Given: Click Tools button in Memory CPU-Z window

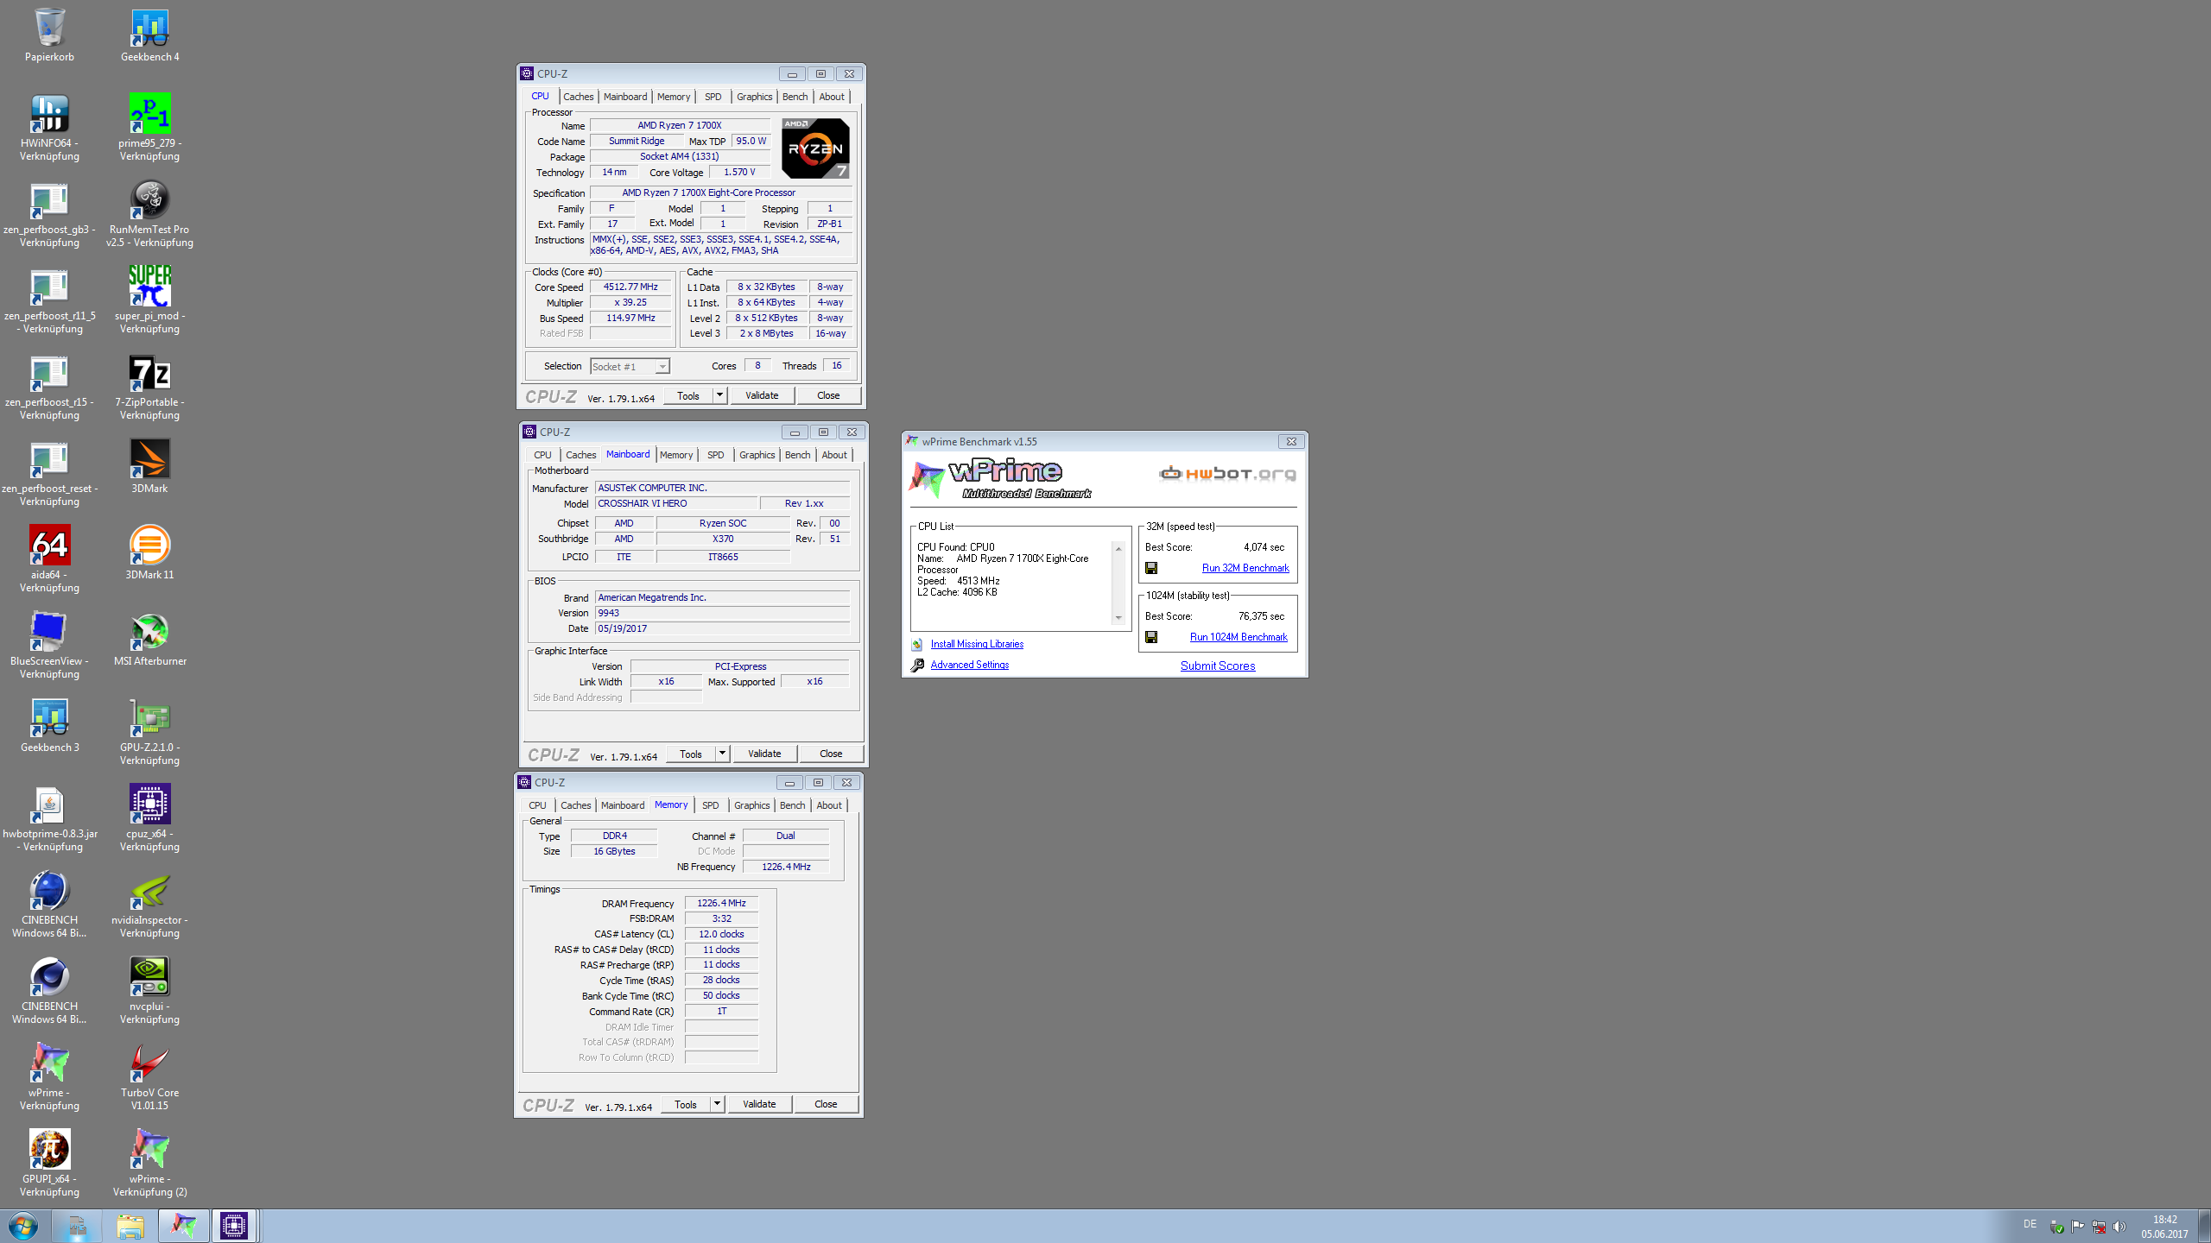Looking at the screenshot, I should click(x=686, y=1104).
